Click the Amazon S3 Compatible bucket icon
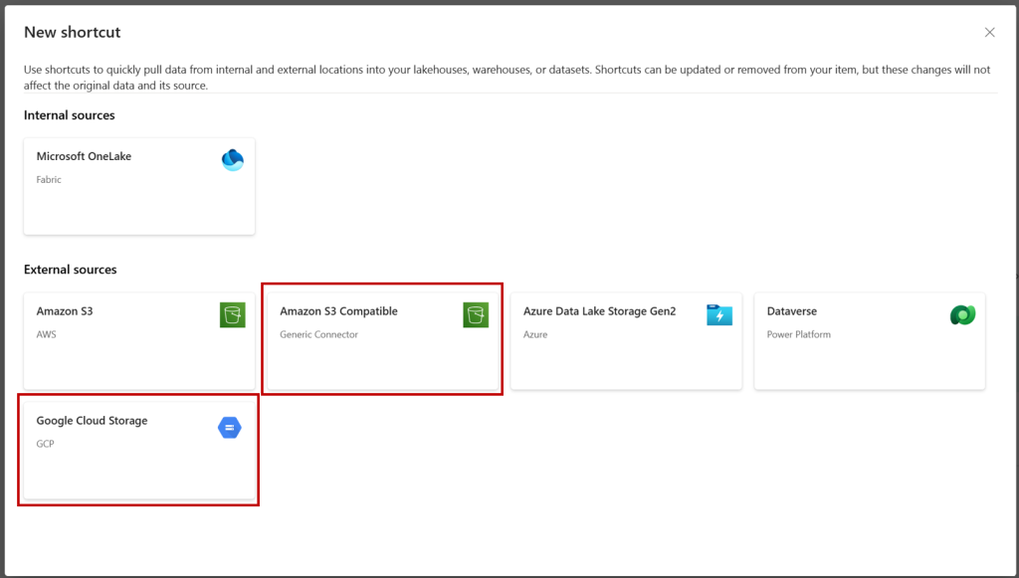 (x=476, y=315)
